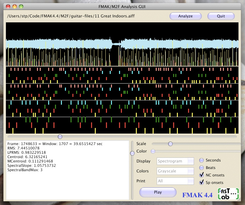Click the 'SpectralSlope: 1.05753732' line
Viewport: 245px width, 205px height.
tap(32, 166)
